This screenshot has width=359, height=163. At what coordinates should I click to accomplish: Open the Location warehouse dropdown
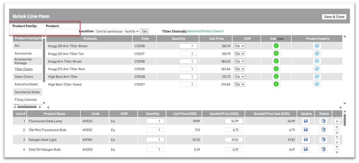tap(117, 31)
